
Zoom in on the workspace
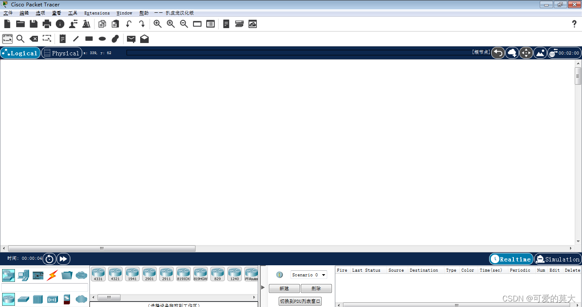pyautogui.click(x=158, y=24)
